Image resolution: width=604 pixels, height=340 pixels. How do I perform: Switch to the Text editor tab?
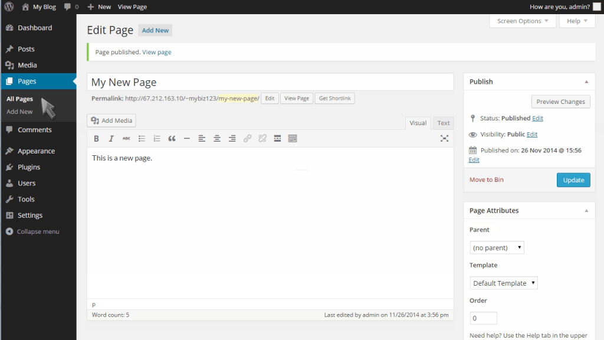tap(443, 123)
